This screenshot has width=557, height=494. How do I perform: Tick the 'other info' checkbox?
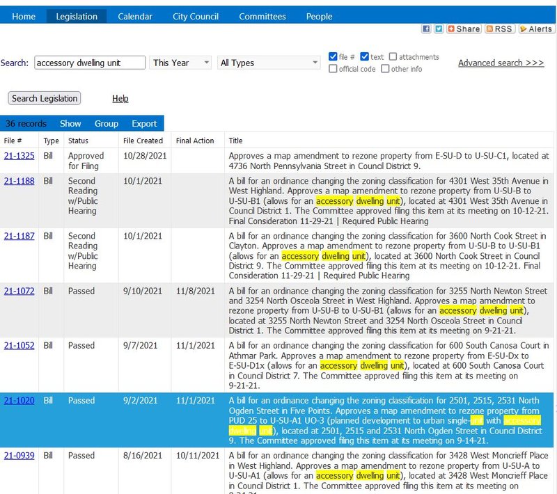coord(385,69)
